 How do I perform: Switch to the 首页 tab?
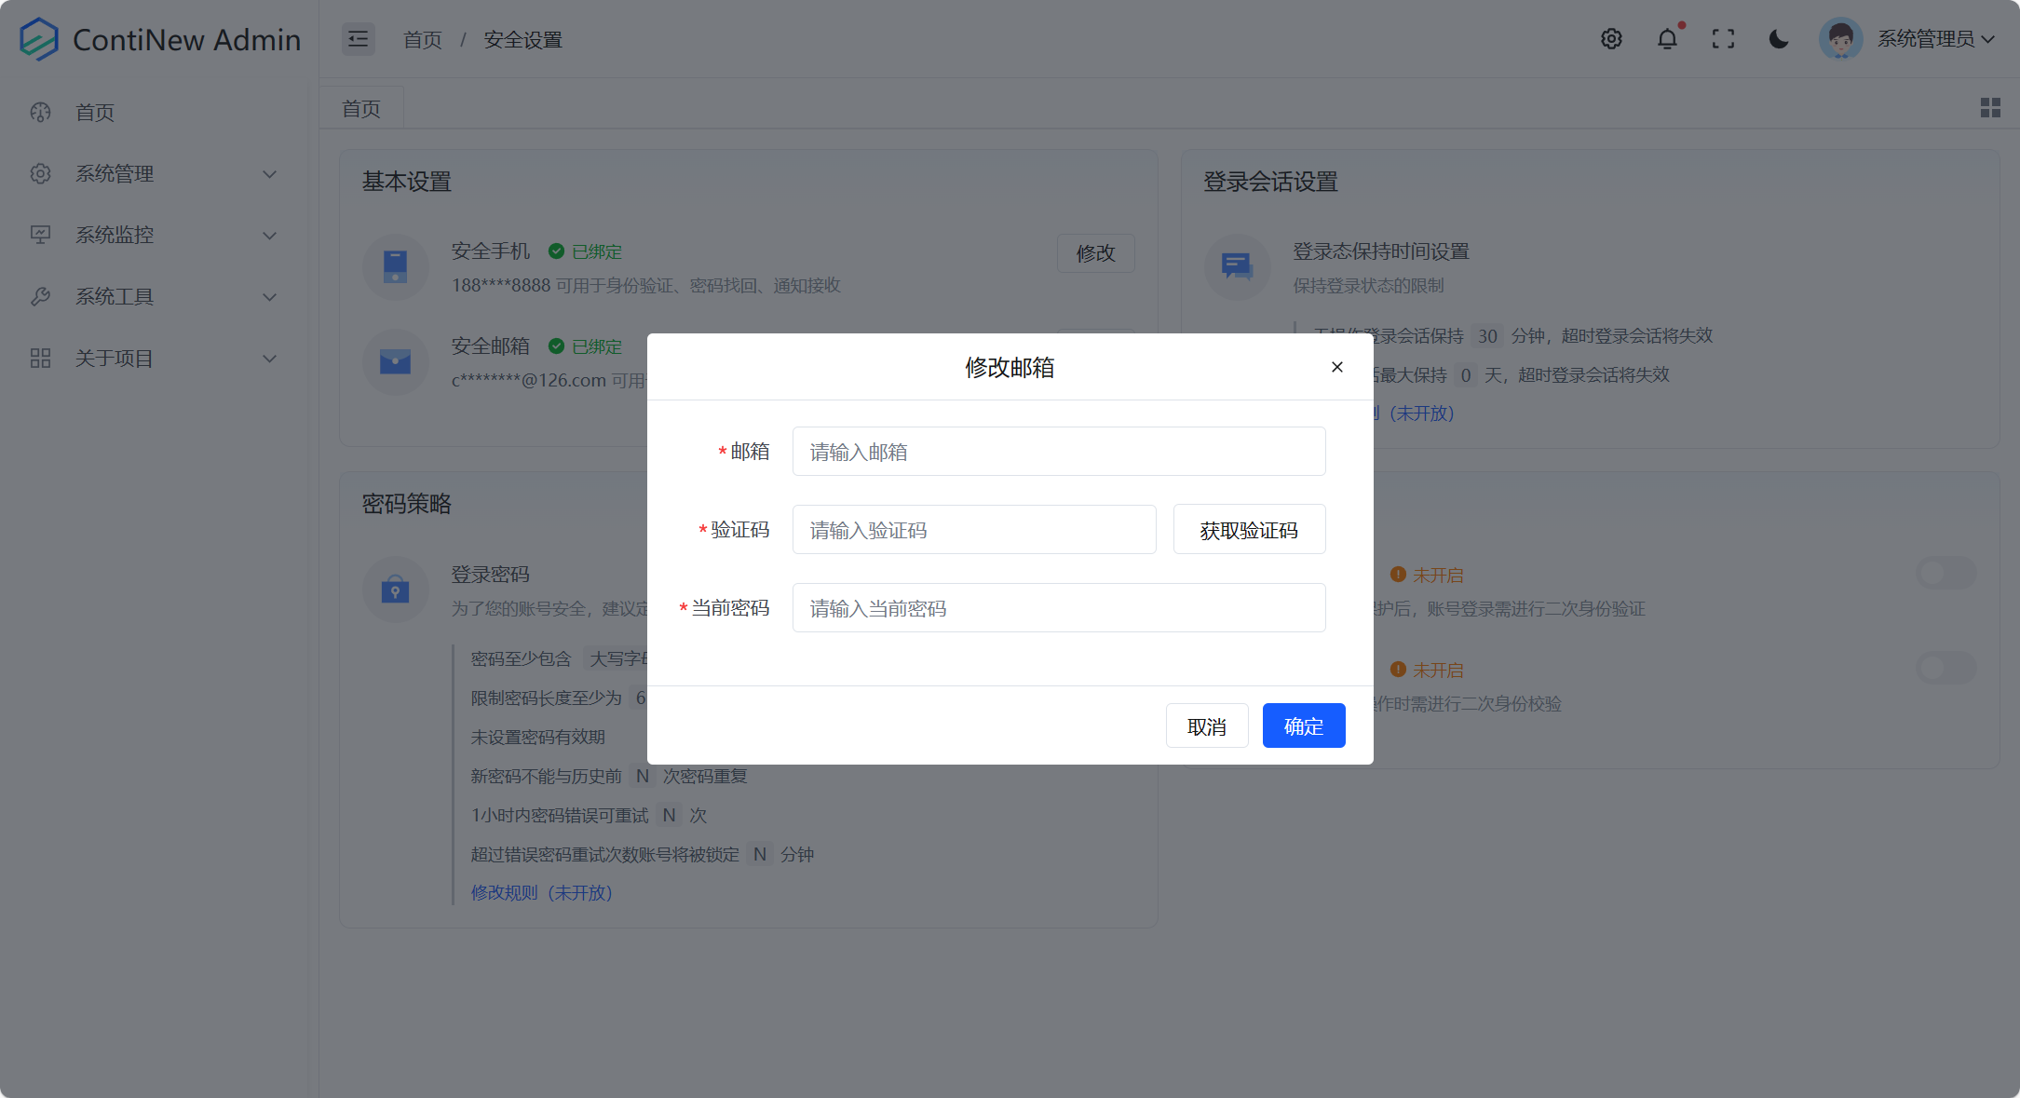(x=360, y=107)
